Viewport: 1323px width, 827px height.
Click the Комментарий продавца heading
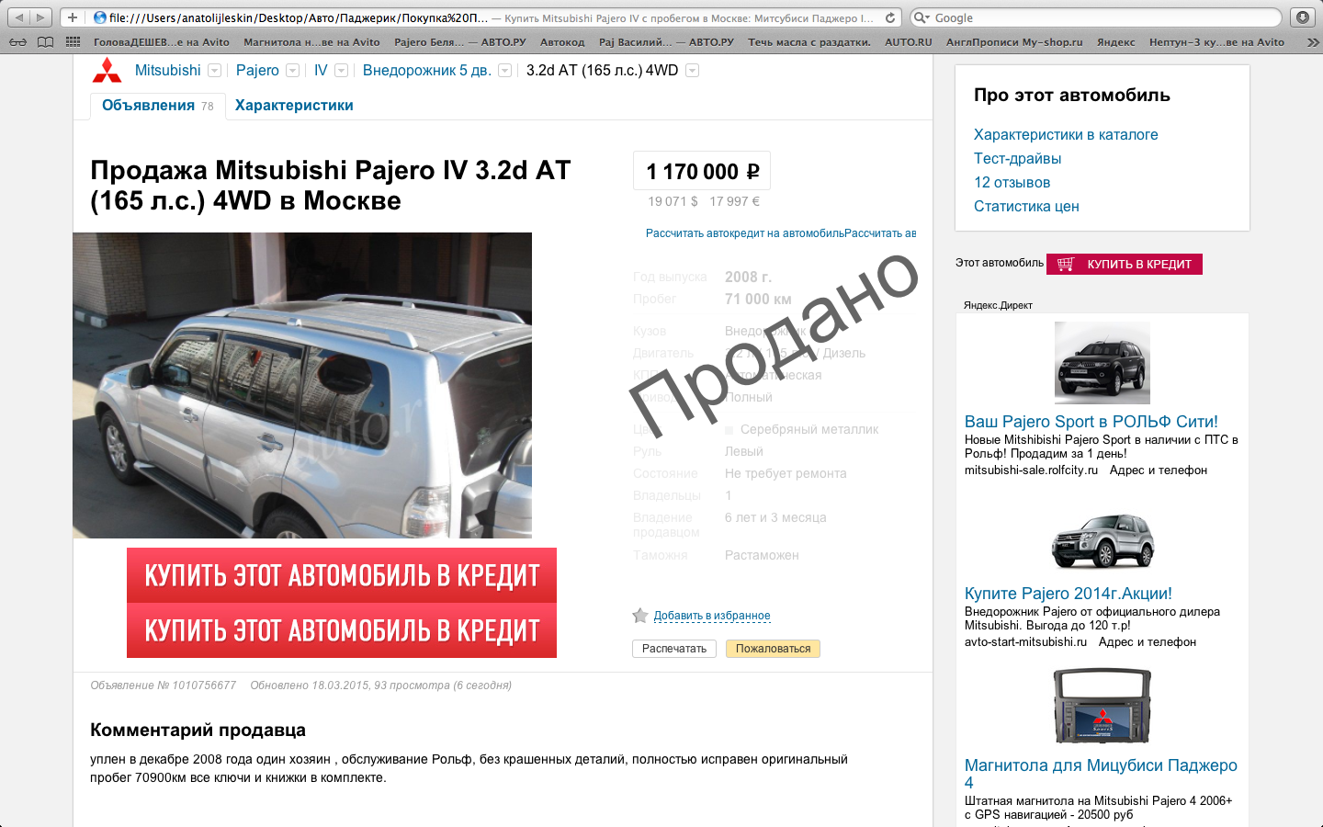click(198, 731)
